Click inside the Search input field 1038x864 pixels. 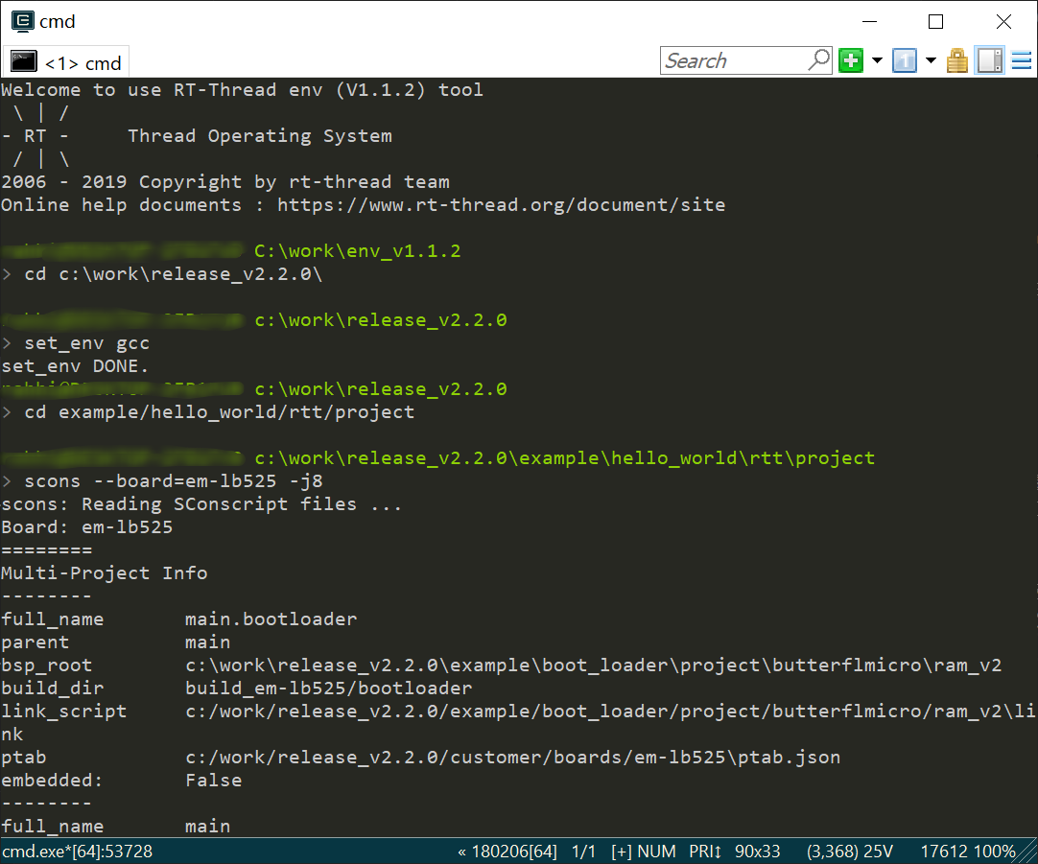click(734, 61)
